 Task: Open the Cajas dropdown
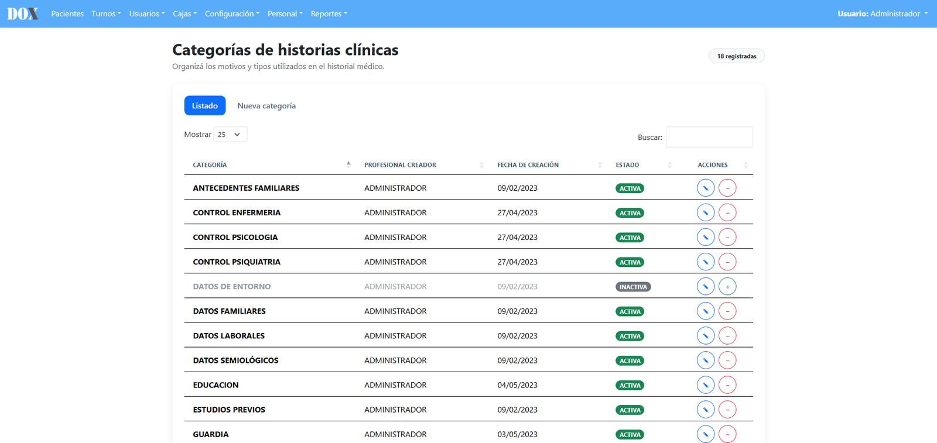pyautogui.click(x=185, y=13)
